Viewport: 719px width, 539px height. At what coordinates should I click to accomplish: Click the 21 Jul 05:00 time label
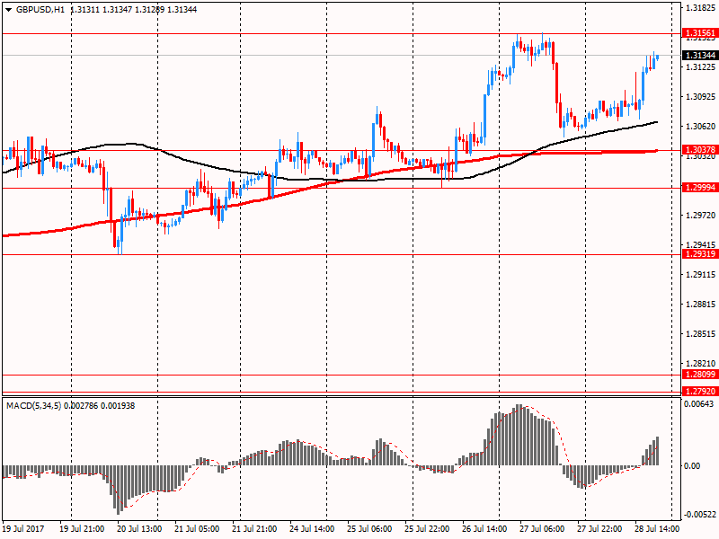tap(197, 529)
